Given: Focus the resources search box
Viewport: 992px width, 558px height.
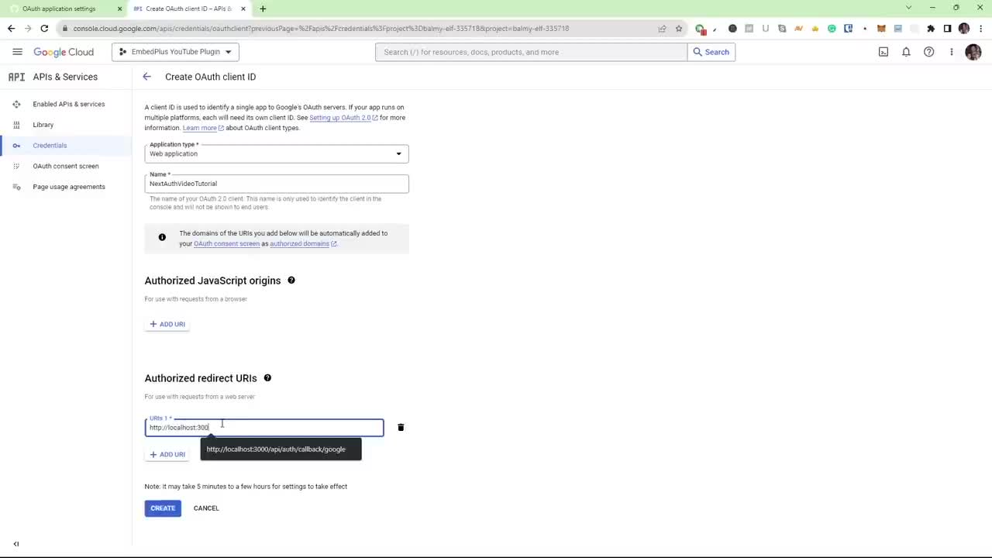Looking at the screenshot, I should 532,52.
